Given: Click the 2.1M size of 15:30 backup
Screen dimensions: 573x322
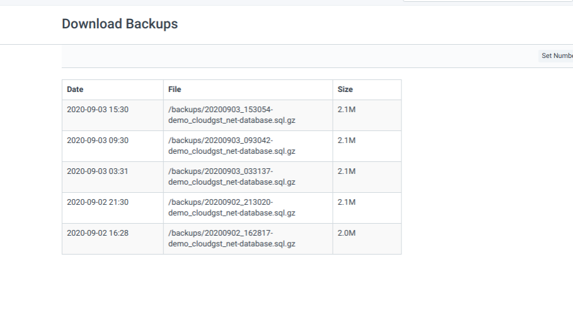Looking at the screenshot, I should [347, 110].
